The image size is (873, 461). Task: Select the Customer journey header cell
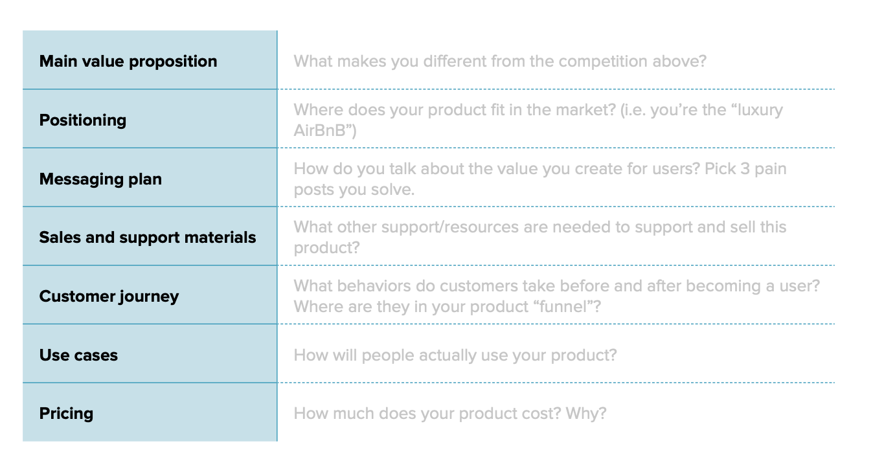click(x=150, y=295)
